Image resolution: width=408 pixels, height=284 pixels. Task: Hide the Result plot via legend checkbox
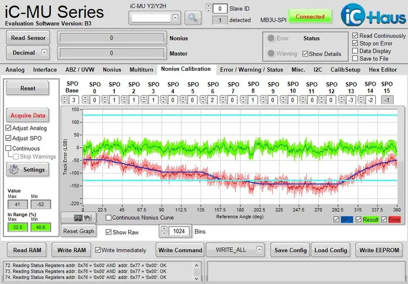click(358, 220)
